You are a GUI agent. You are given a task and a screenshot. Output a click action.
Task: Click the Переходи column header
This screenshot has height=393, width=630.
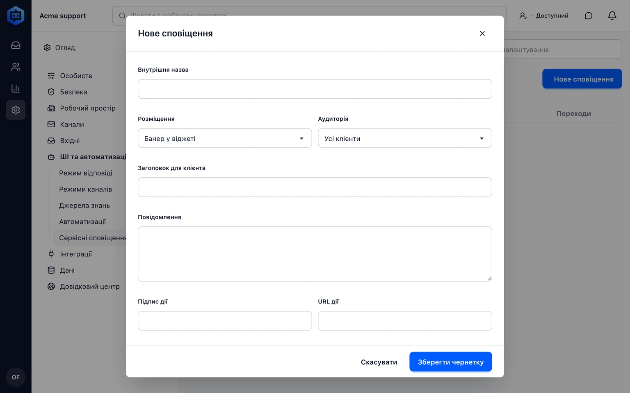coord(573,114)
